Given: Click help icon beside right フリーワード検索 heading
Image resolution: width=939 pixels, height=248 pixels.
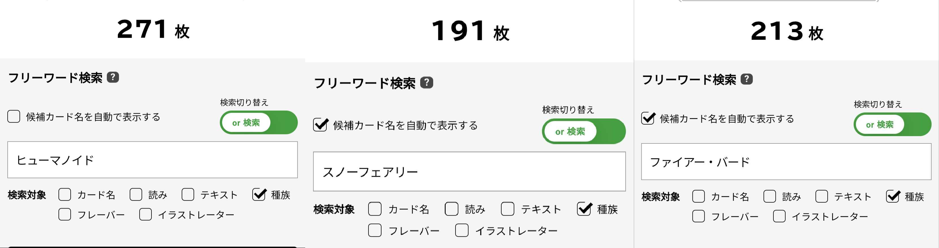Looking at the screenshot, I should tap(747, 79).
